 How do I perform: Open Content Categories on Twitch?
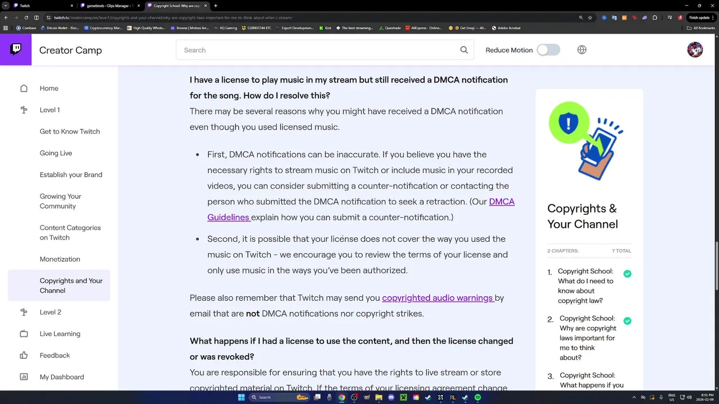coord(70,233)
